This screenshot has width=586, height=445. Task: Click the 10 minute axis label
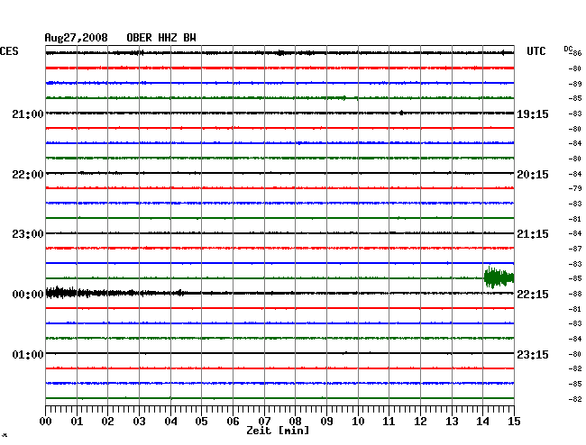tap(358, 422)
